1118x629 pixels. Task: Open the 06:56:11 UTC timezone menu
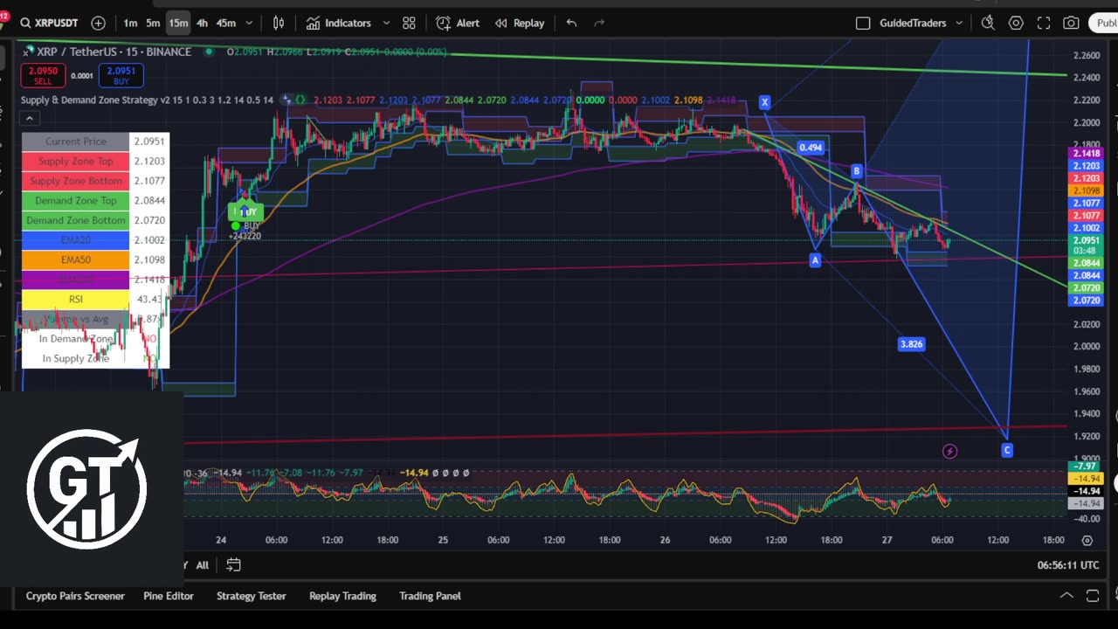click(x=1067, y=565)
